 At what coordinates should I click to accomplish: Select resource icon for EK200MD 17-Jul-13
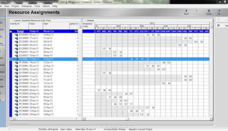[17, 38]
